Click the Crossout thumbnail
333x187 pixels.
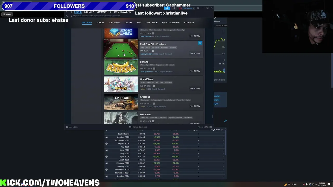(121, 102)
